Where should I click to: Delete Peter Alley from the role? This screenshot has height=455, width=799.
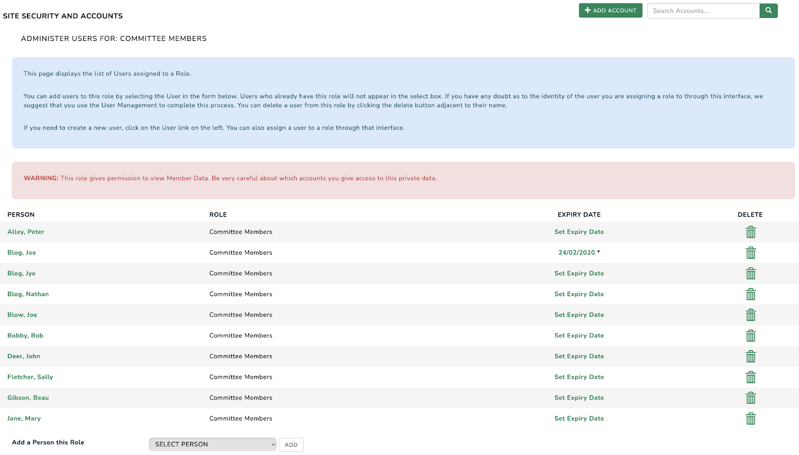[750, 232]
